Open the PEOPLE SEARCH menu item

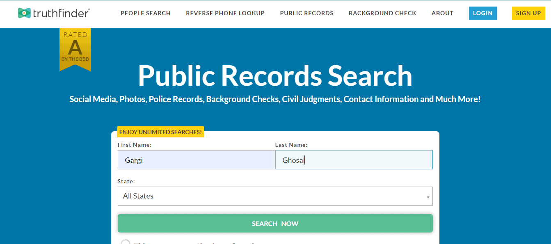pyautogui.click(x=146, y=13)
